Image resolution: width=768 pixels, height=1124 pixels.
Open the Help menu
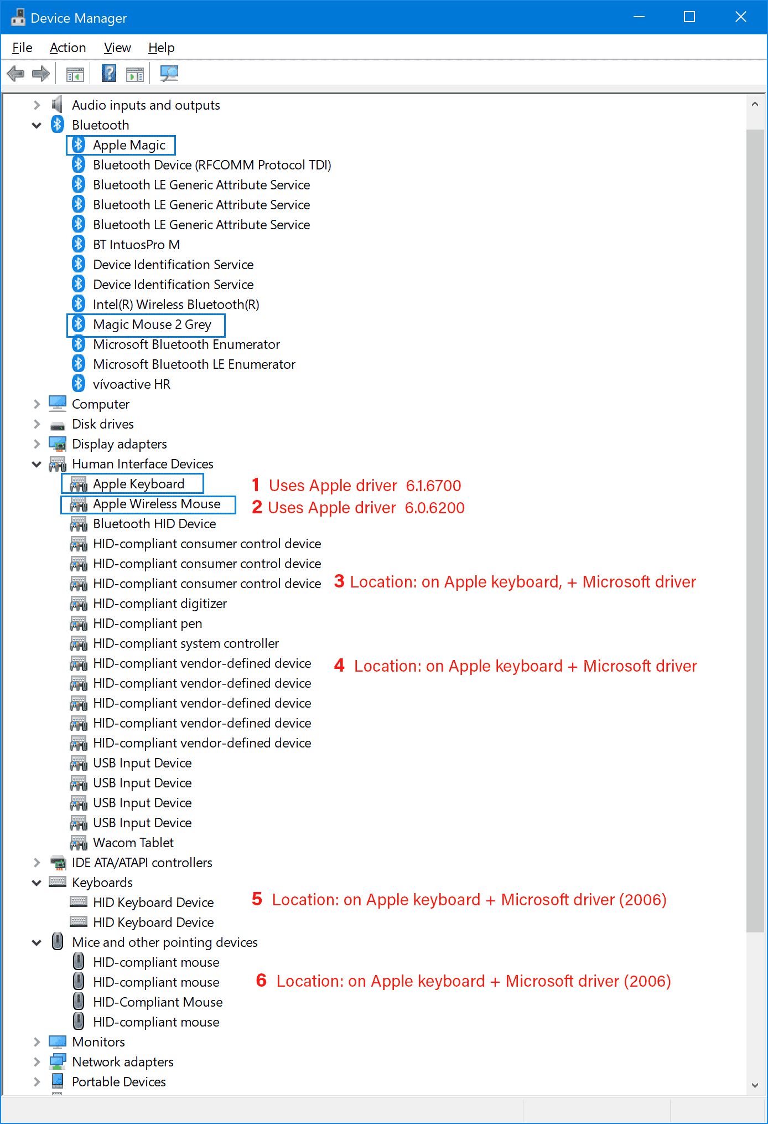pyautogui.click(x=162, y=48)
